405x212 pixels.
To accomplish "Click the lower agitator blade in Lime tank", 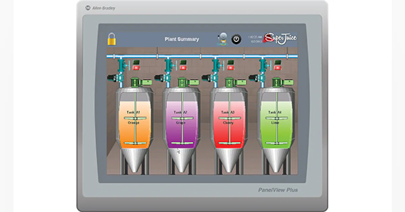I will [x=277, y=143].
